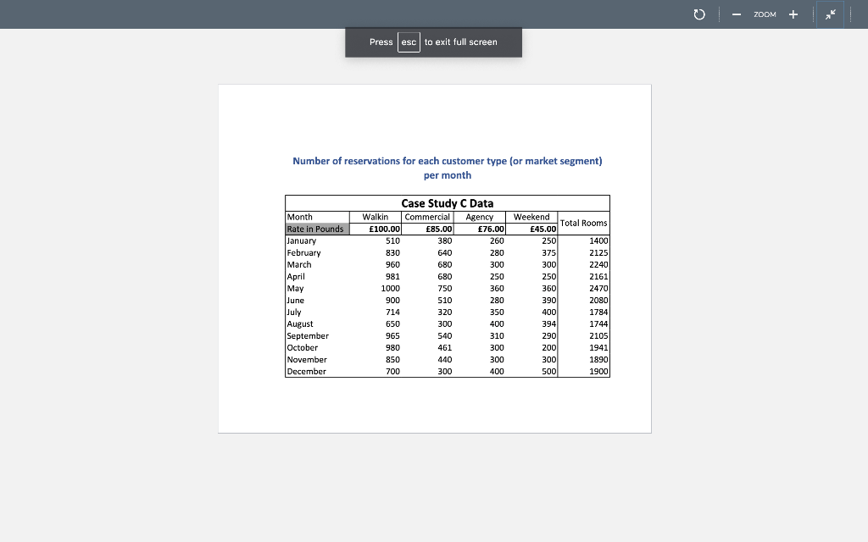
Task: Select the 'Case Study C Data' table title
Action: click(x=448, y=203)
